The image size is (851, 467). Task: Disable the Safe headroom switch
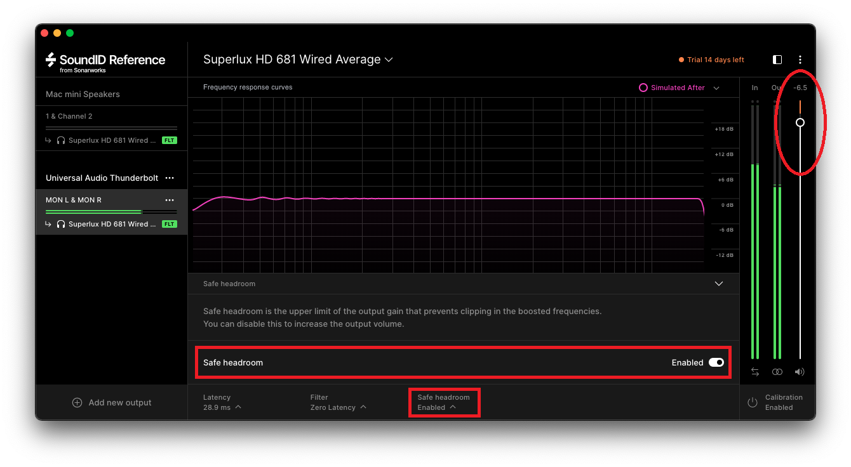click(716, 362)
